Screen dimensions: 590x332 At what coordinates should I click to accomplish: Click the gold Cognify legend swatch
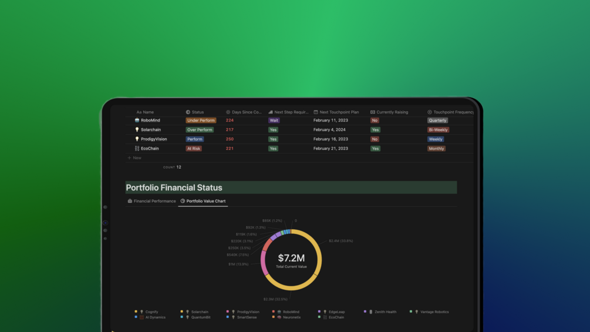point(136,311)
